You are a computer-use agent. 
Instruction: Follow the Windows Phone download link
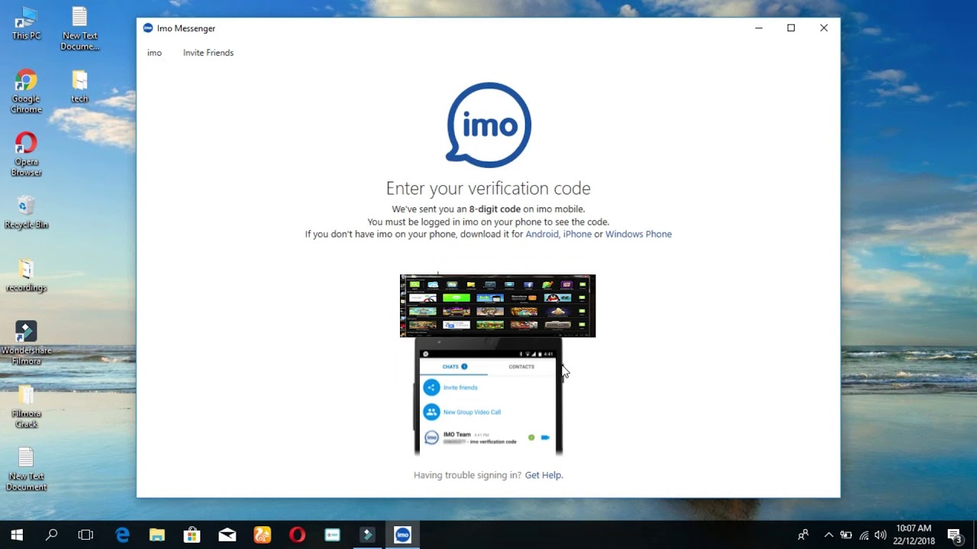click(638, 234)
